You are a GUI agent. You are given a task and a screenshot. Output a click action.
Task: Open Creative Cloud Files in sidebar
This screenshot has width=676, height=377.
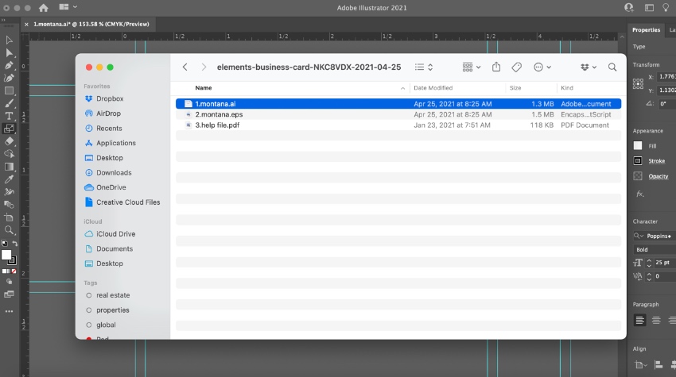pos(128,202)
